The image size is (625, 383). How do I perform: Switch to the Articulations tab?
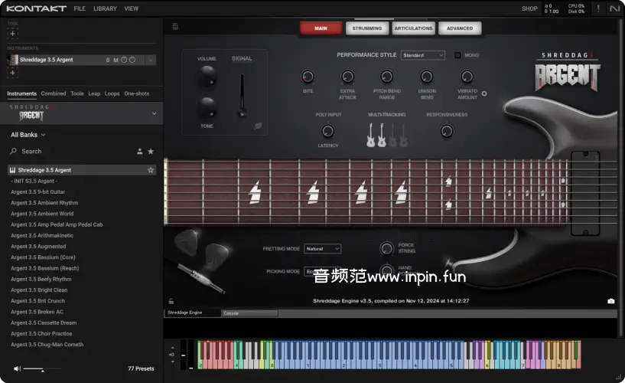[413, 28]
